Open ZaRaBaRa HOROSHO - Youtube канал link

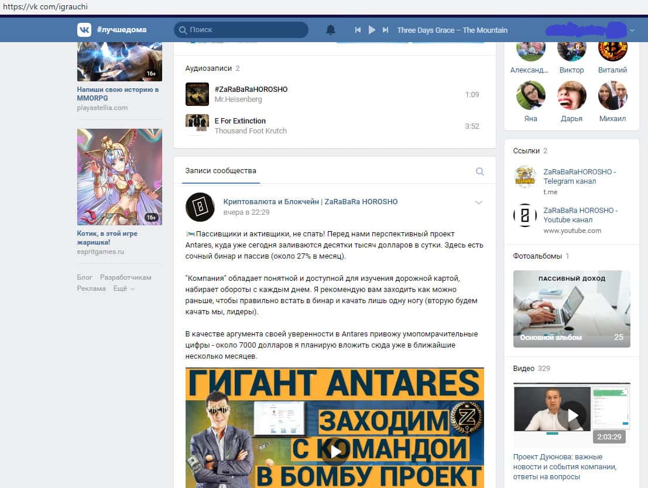click(x=580, y=215)
